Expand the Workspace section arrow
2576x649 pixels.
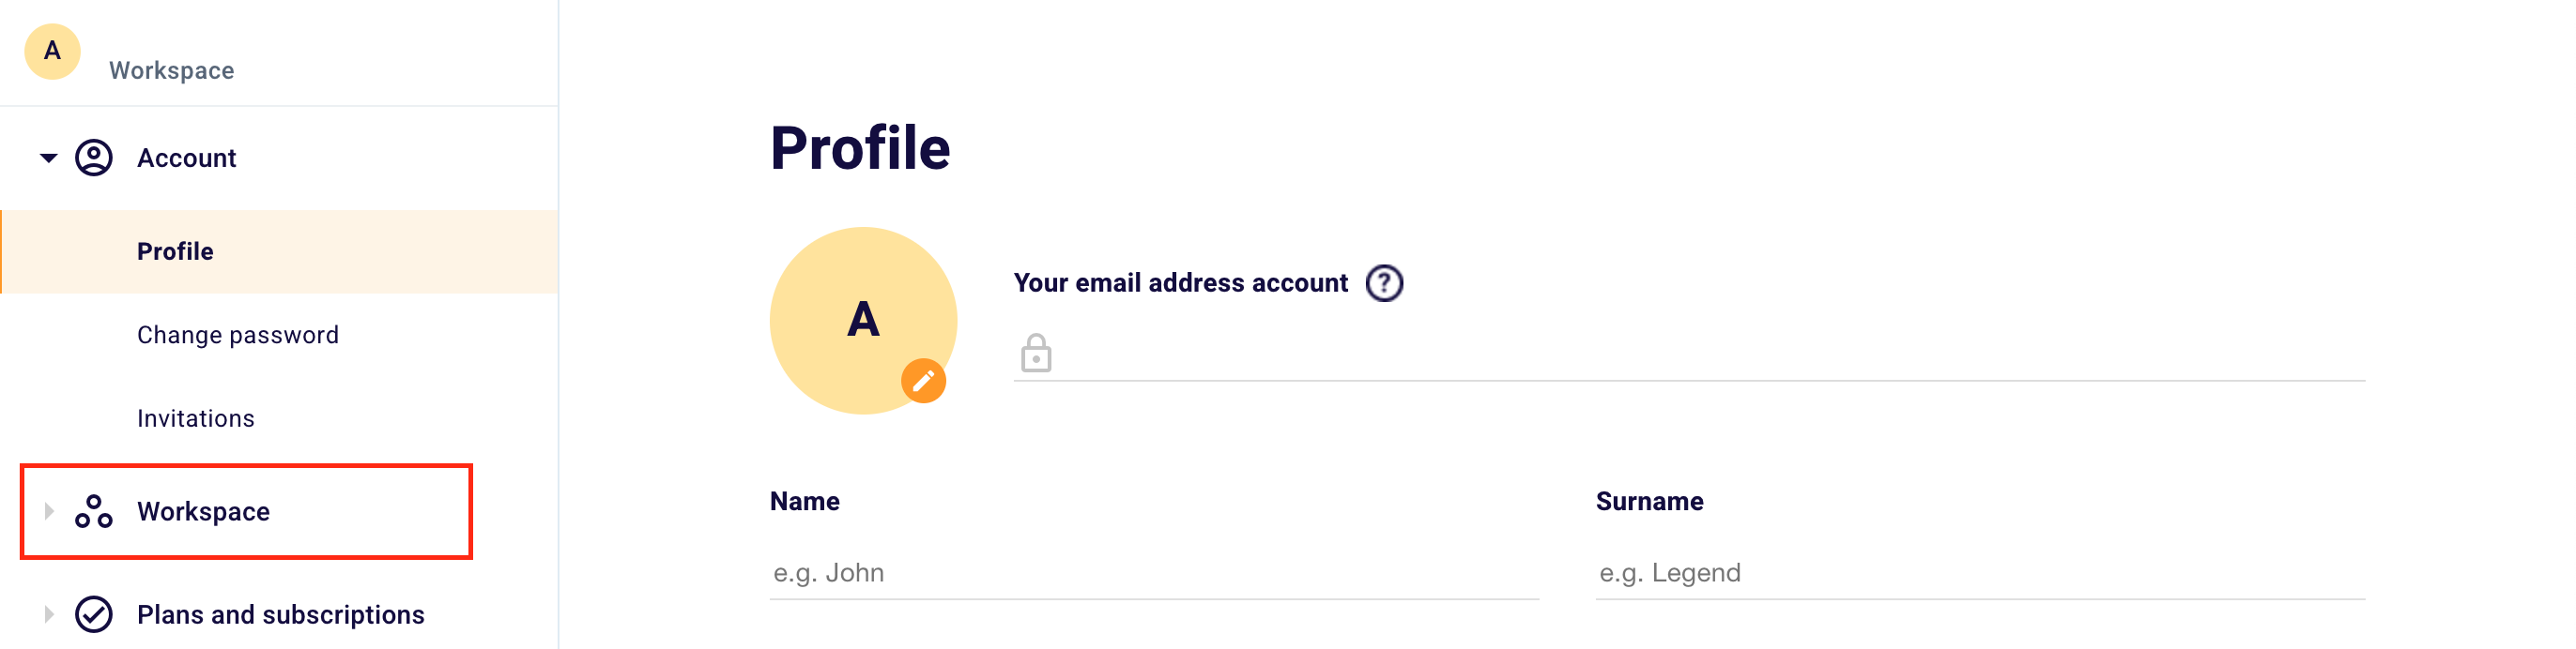[x=48, y=511]
